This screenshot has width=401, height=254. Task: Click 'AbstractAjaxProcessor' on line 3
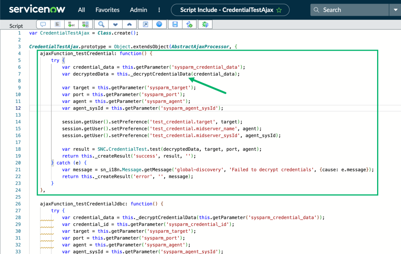(x=200, y=47)
